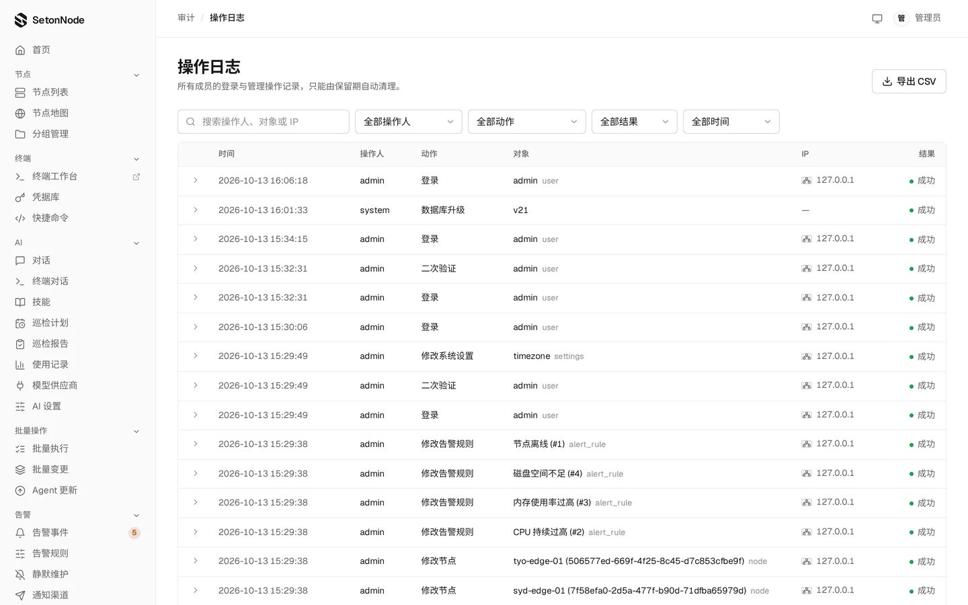This screenshot has height=605, width=968.
Task: Open 批量变更 layers icon
Action: [20, 469]
